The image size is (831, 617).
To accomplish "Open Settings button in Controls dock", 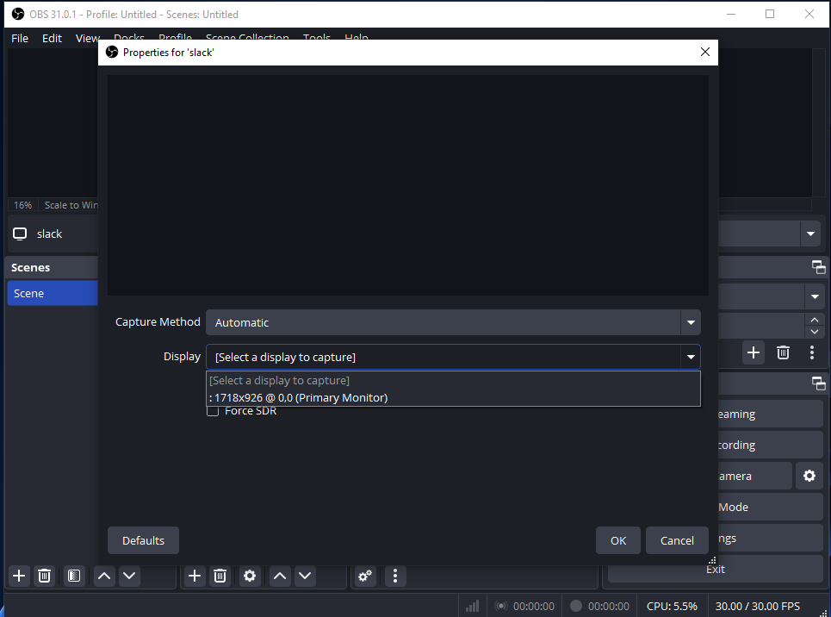I will tap(770, 538).
